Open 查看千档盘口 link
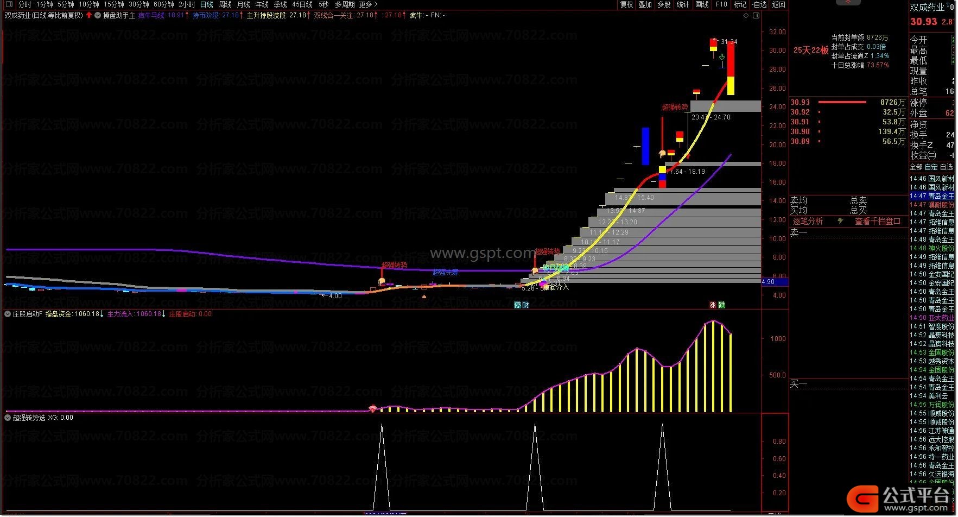 878,221
